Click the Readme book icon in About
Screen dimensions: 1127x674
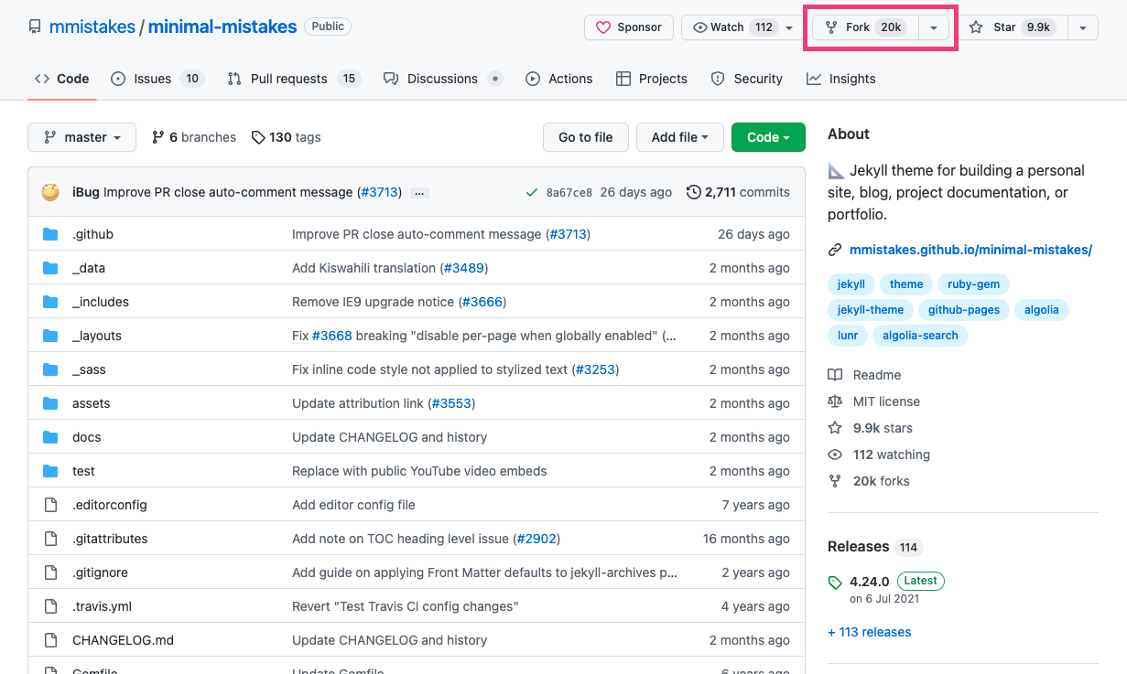tap(835, 375)
